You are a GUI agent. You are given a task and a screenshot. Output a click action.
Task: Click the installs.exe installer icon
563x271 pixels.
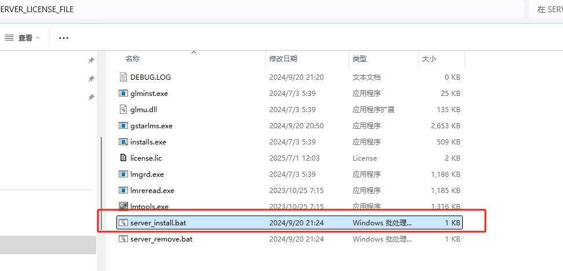(123, 142)
